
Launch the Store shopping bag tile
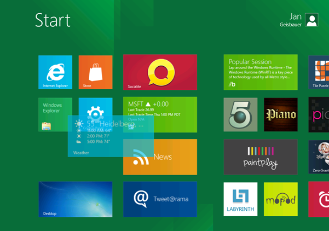(95, 72)
